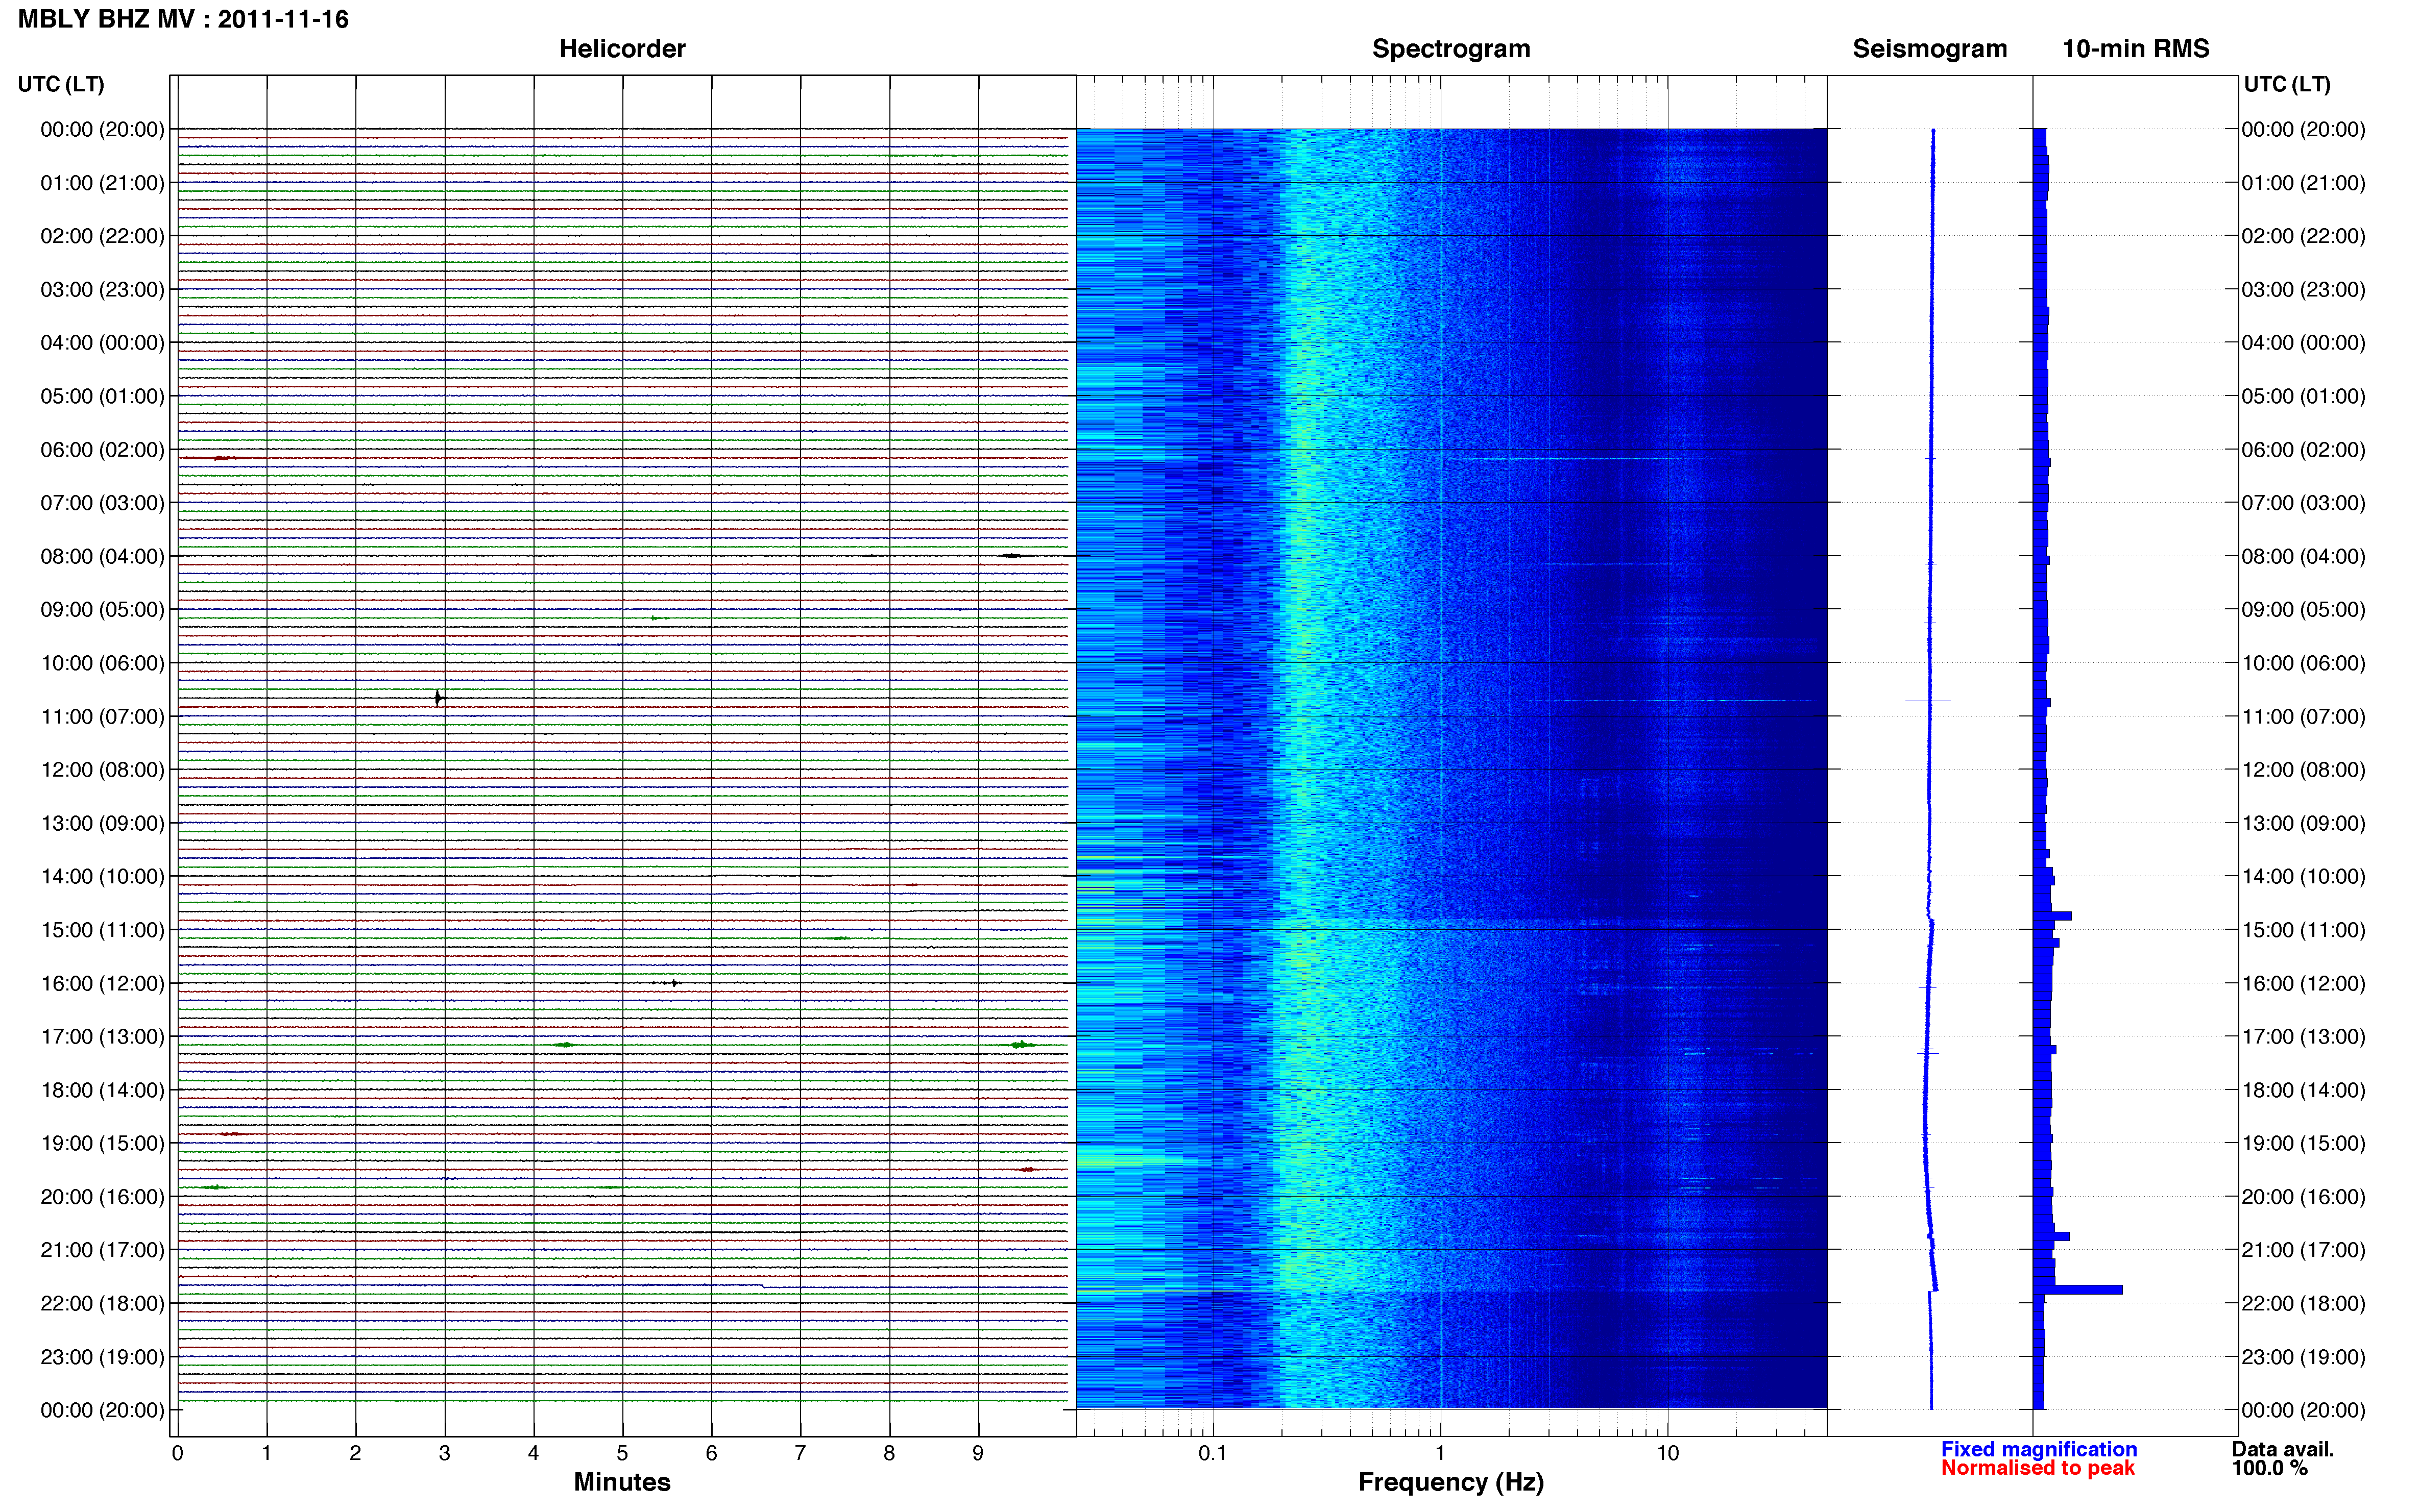The image size is (2420, 1512).
Task: Click "13:00 (09:00)" on the Helicorder time axis
Action: [x=102, y=823]
